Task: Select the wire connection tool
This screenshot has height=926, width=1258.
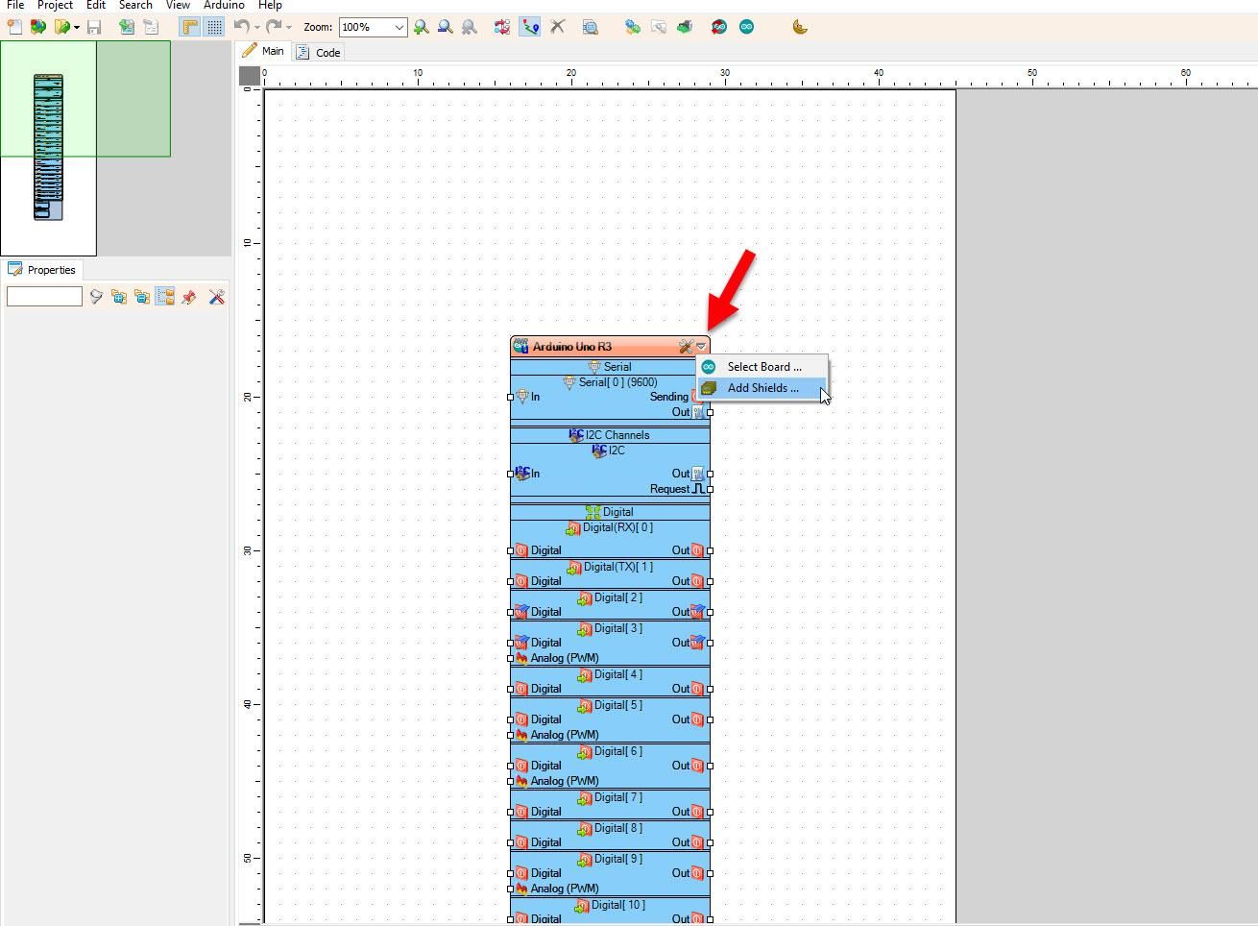Action: point(530,27)
